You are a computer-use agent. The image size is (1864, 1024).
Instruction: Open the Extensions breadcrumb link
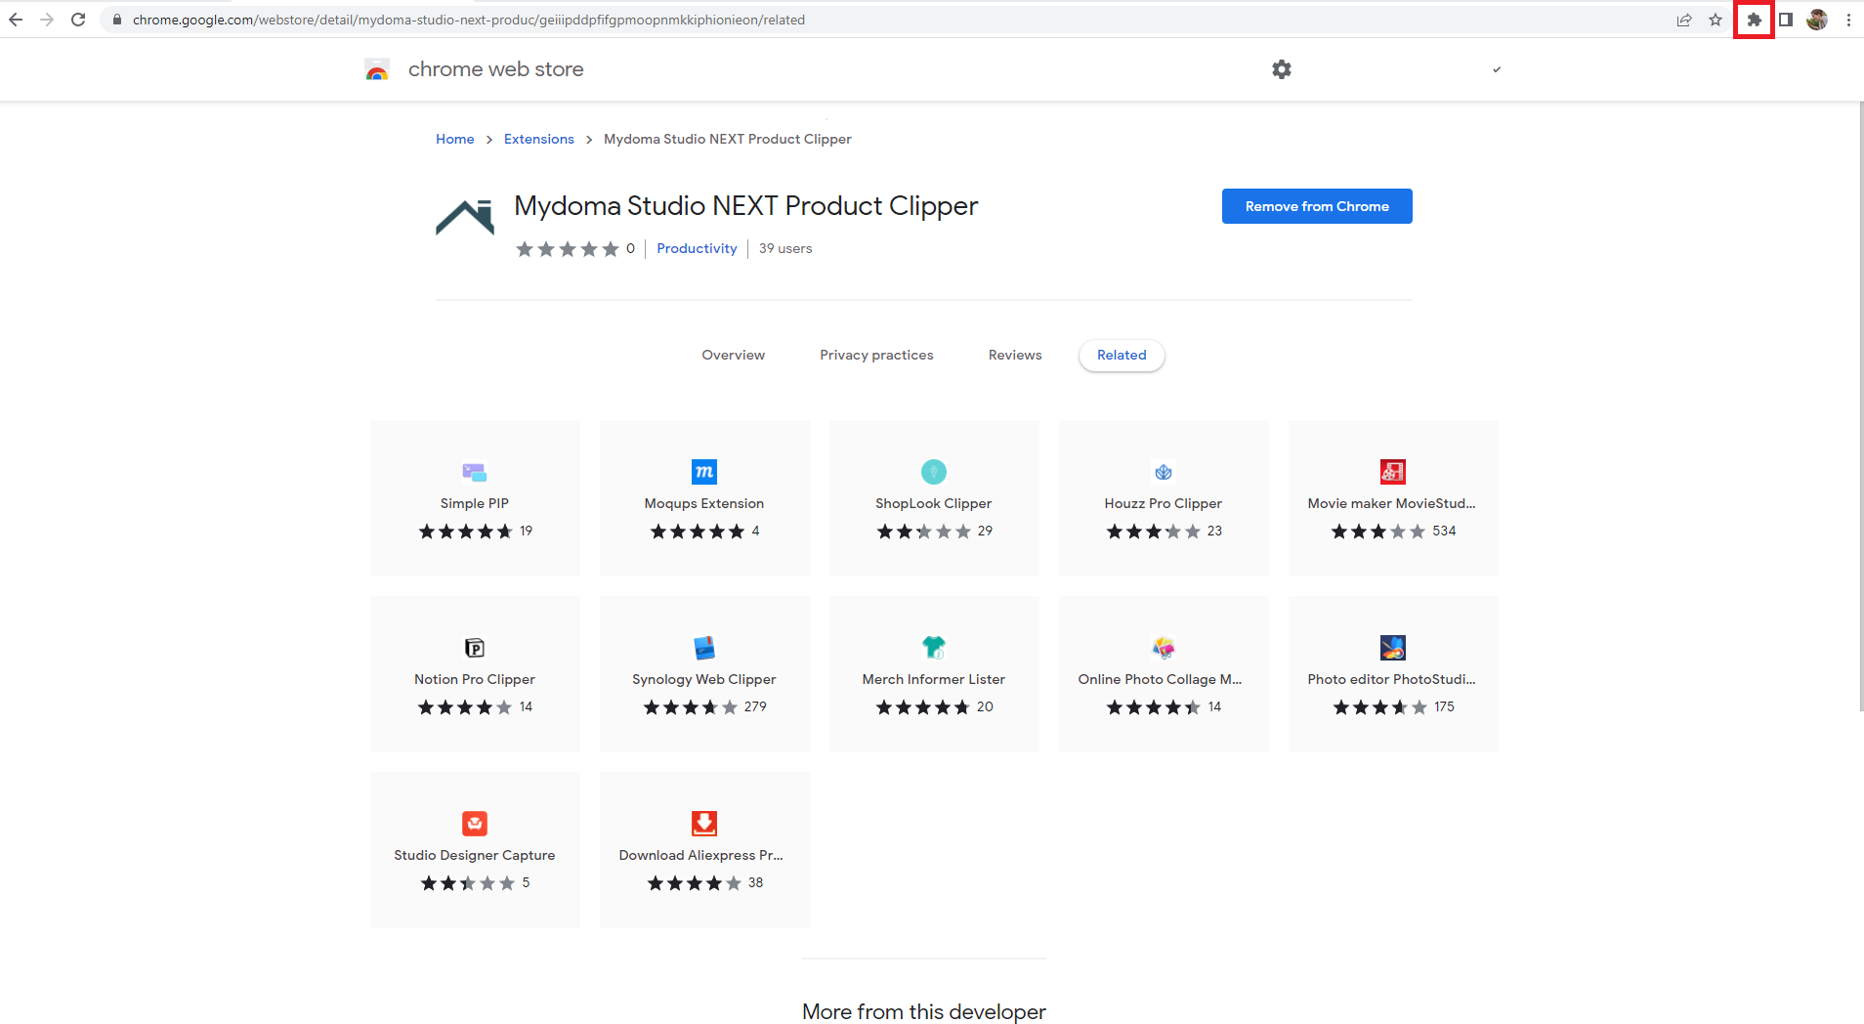click(x=539, y=139)
